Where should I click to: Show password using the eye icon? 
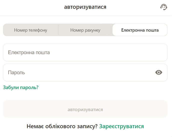(x=159, y=73)
